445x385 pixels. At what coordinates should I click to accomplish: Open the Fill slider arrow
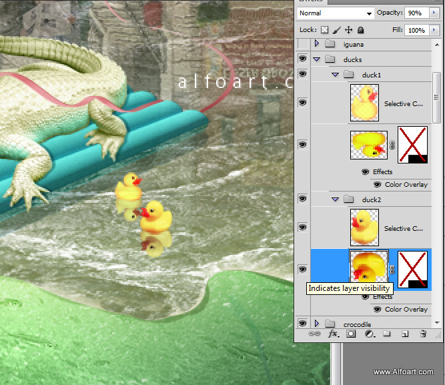(x=434, y=29)
